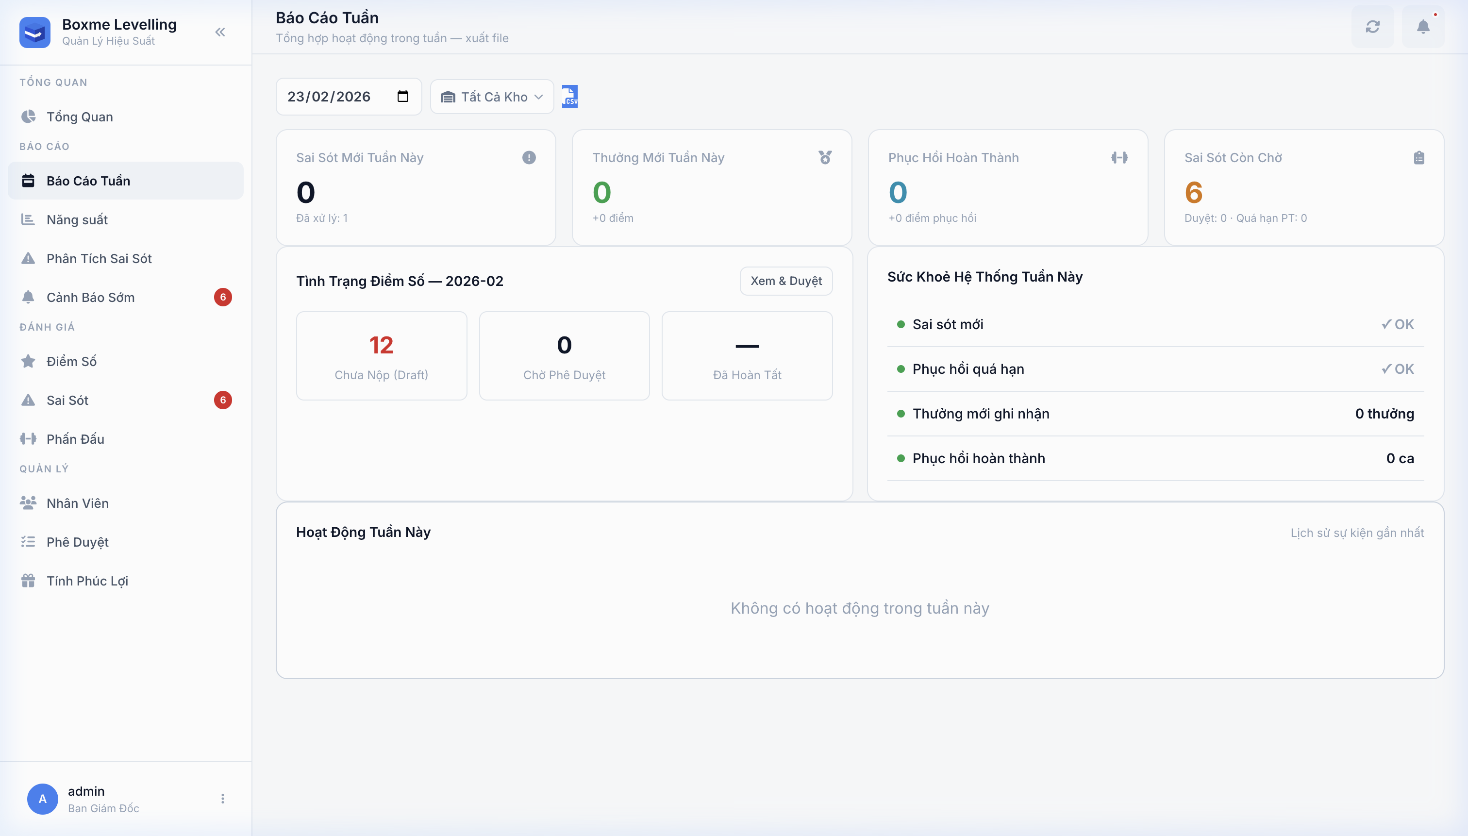1468x836 pixels.
Task: Open Cảnh Báo Sớm with badge 6
Action: coord(91,298)
